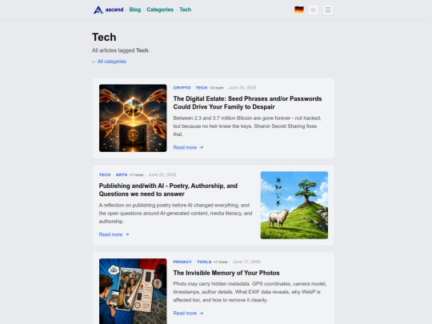Open the hamburger menu
432x324 pixels.
pyautogui.click(x=328, y=10)
